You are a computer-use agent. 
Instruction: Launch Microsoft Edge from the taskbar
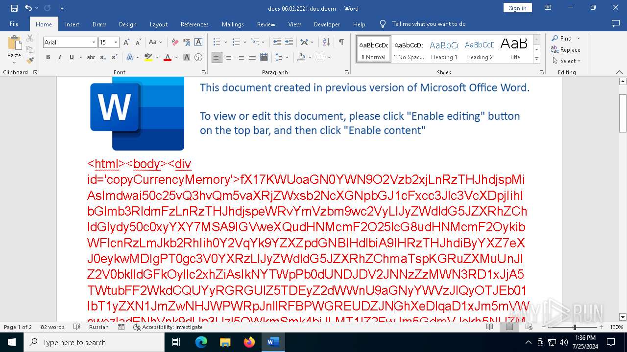(201, 342)
